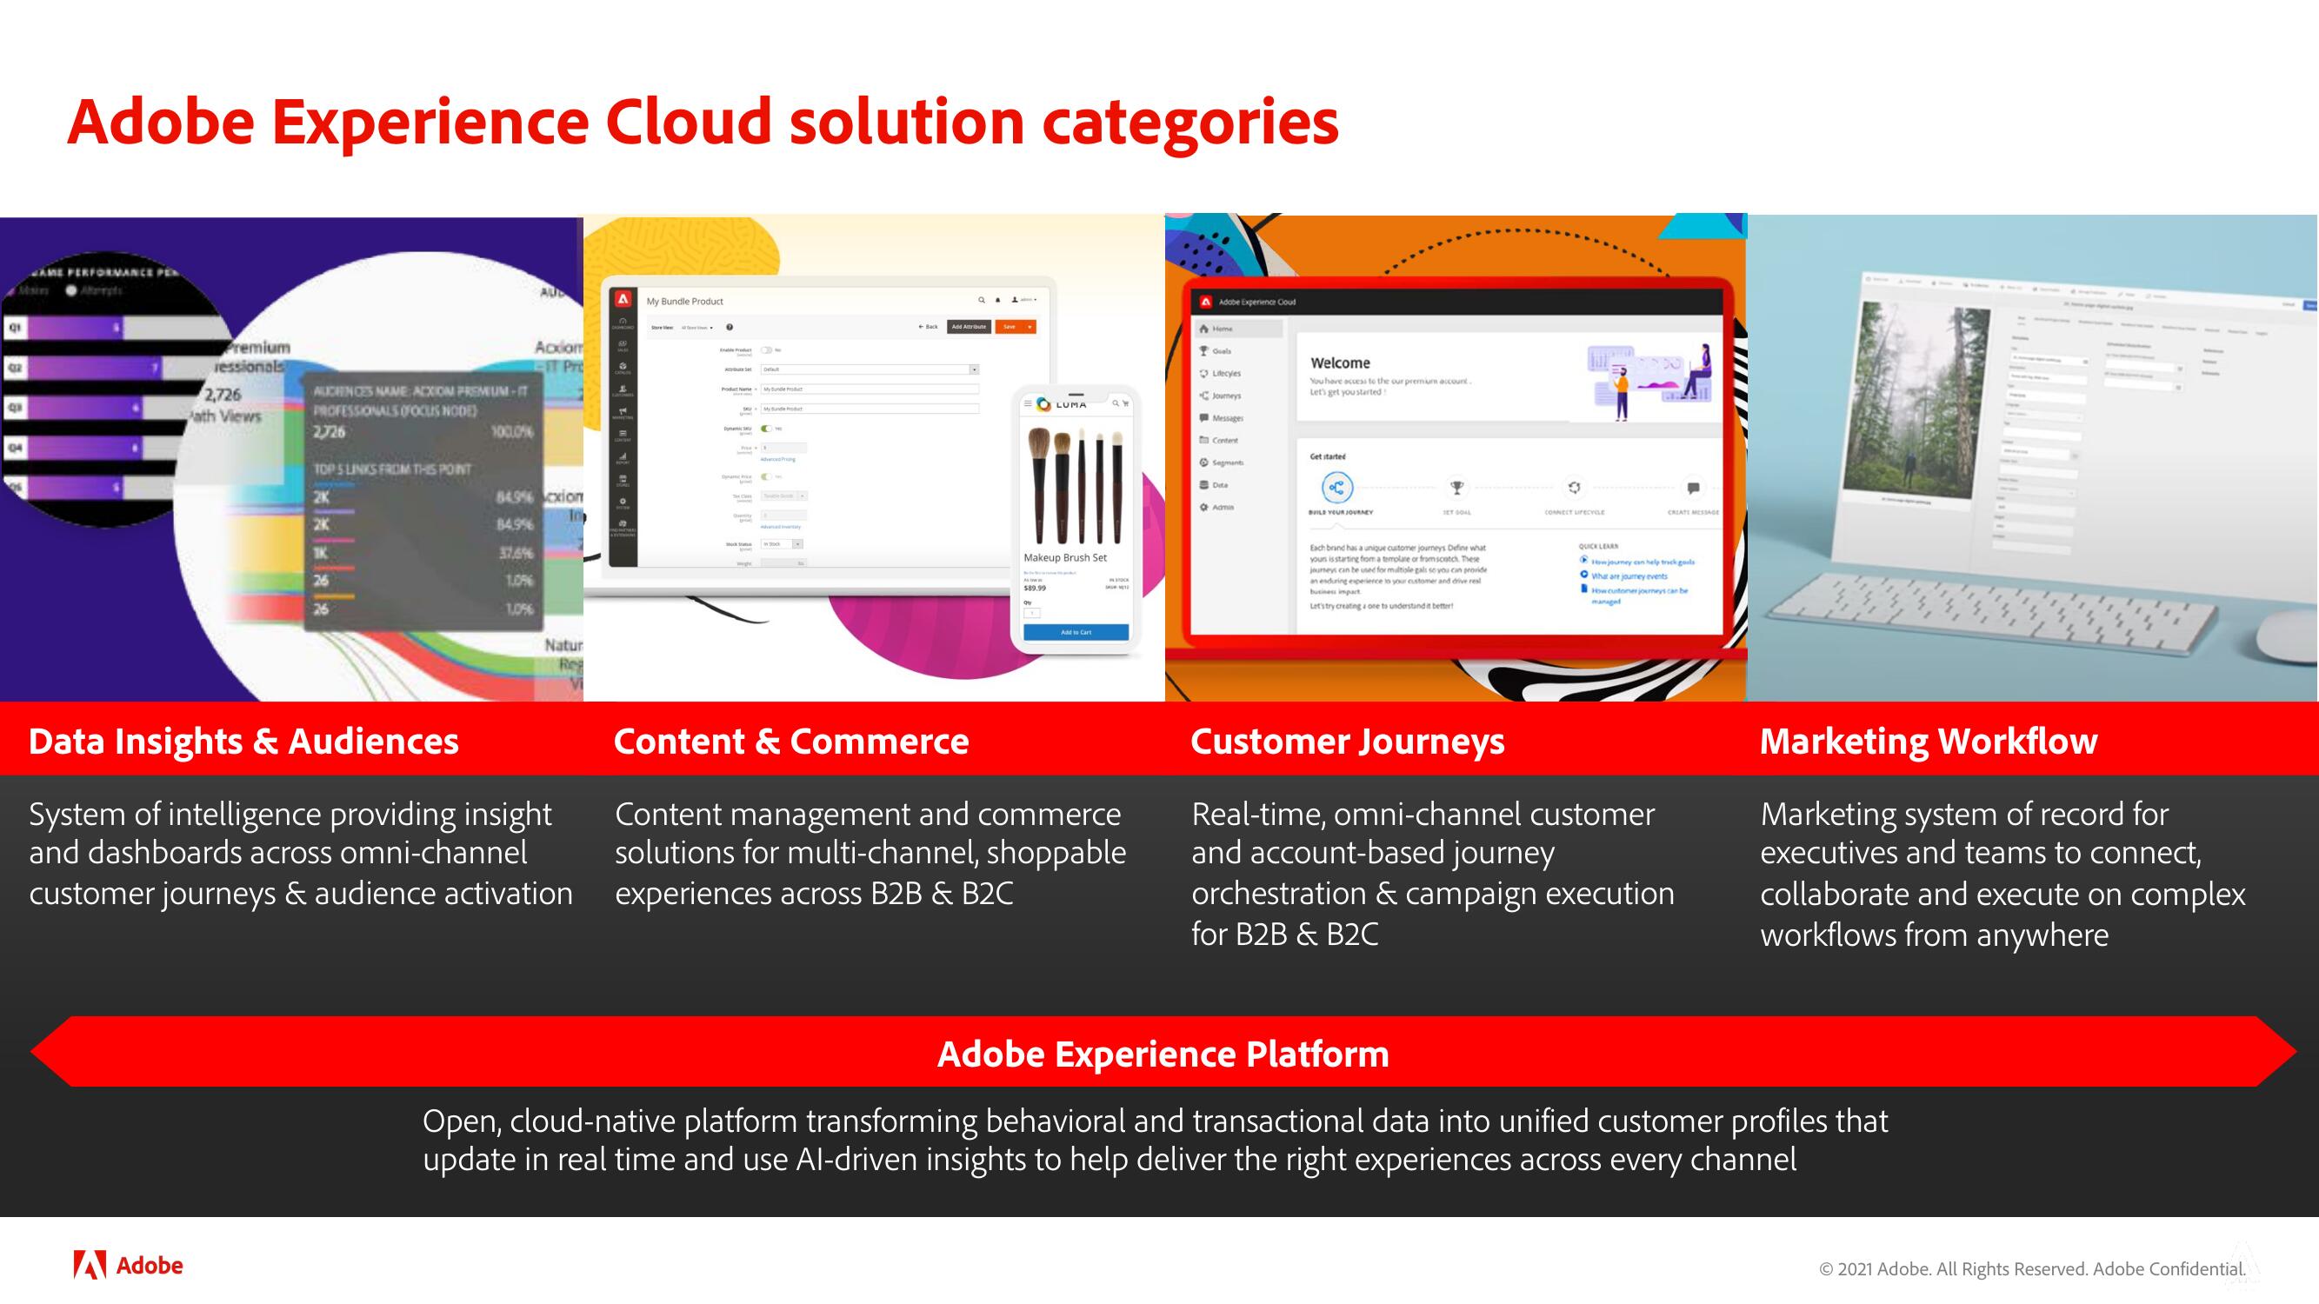This screenshot has height=1304, width=2319.
Task: Open 'What are journey events' quick learn link
Action: (1629, 576)
